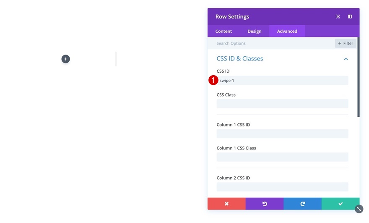Open the Design tab

[255, 31]
